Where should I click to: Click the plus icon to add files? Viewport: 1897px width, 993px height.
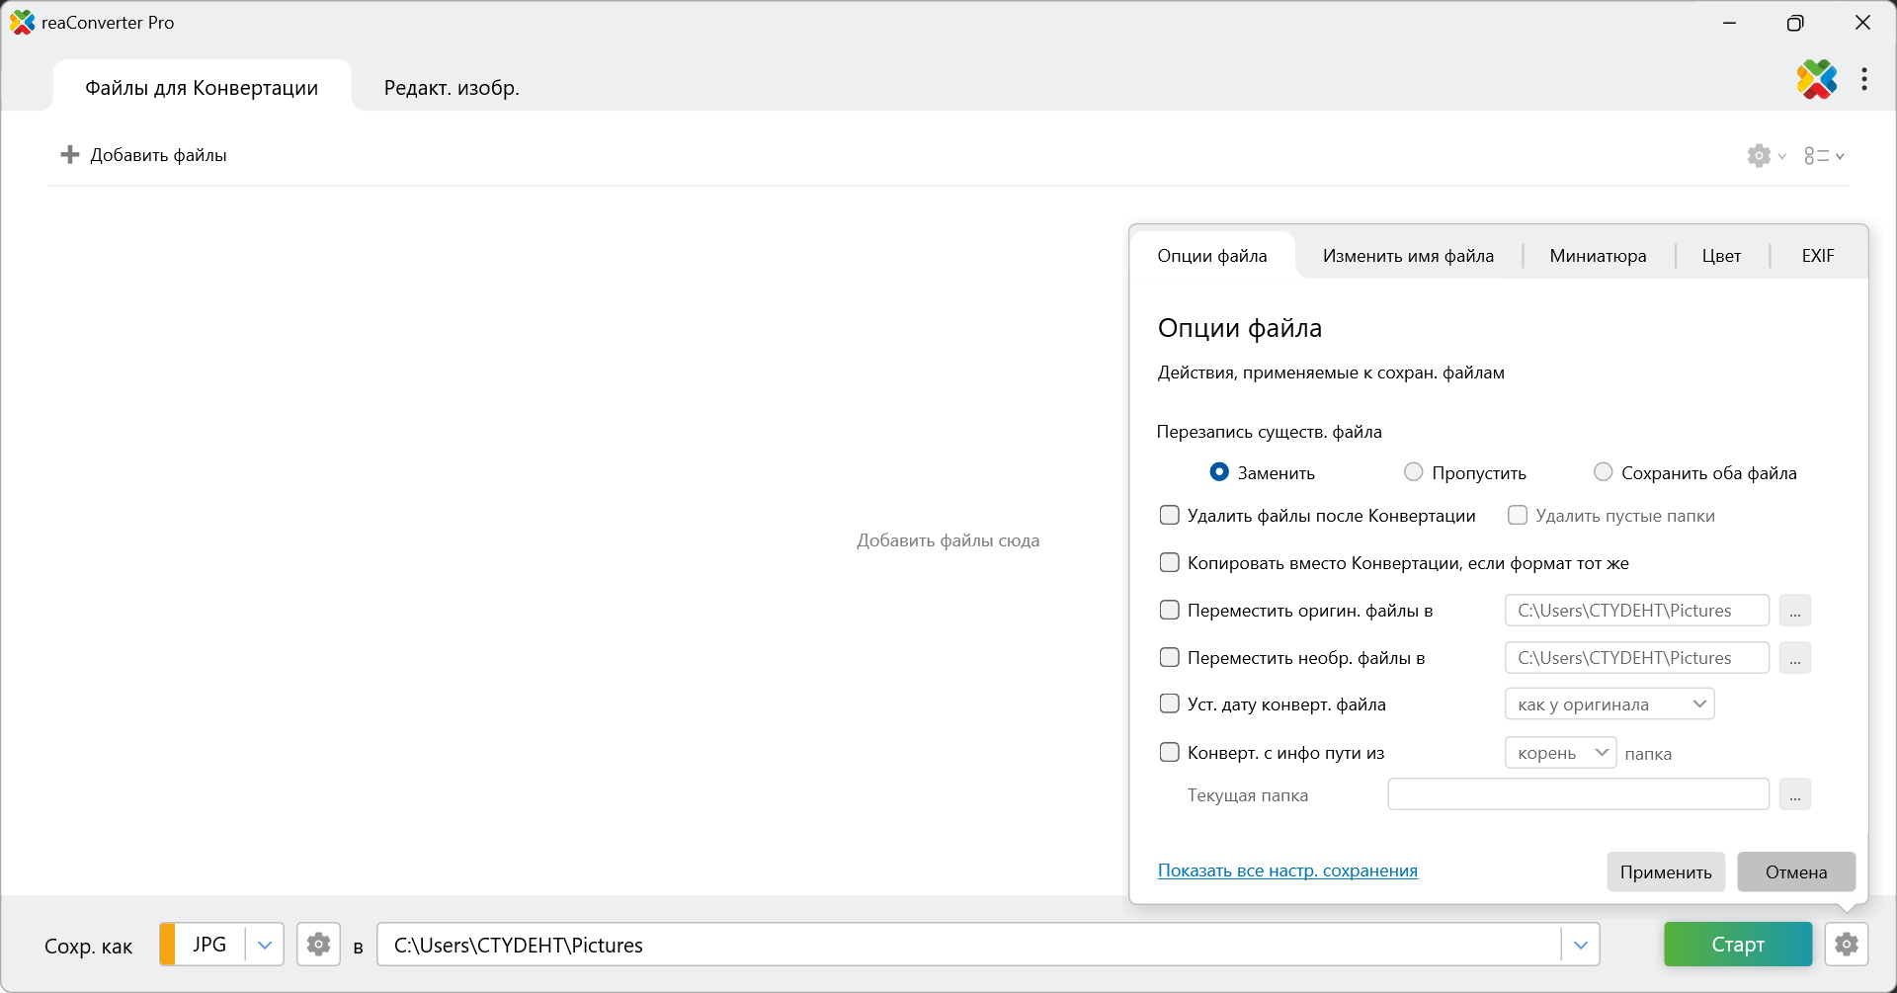click(x=70, y=155)
